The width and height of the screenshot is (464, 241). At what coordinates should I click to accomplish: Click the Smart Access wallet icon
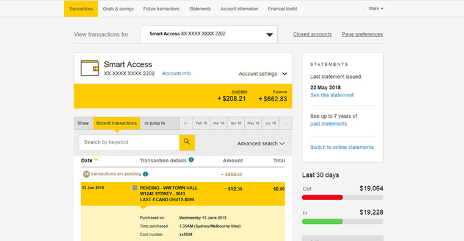90,68
